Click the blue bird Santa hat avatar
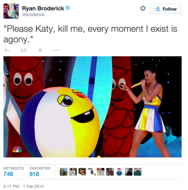188x190 pixels. click(119, 172)
